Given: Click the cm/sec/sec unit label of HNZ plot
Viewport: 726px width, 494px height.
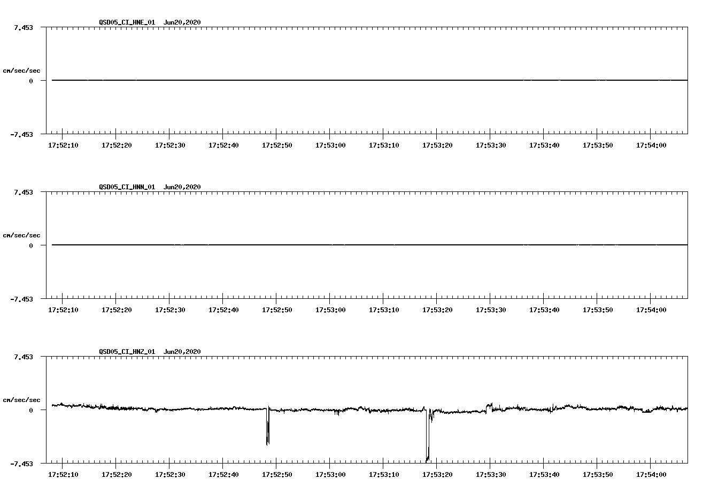Looking at the screenshot, I should 21,400.
